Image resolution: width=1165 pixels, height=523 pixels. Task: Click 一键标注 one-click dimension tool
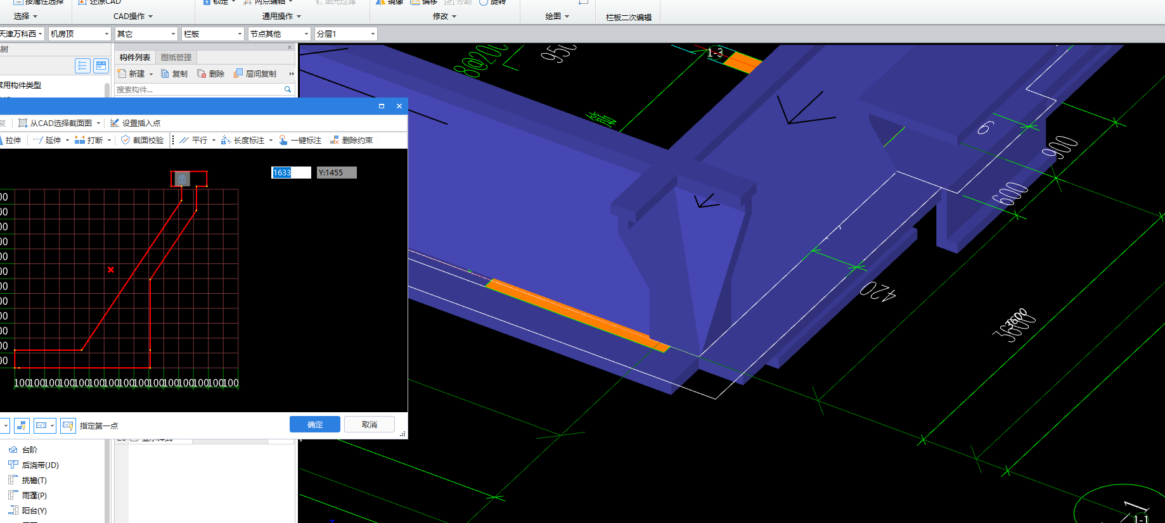point(300,140)
